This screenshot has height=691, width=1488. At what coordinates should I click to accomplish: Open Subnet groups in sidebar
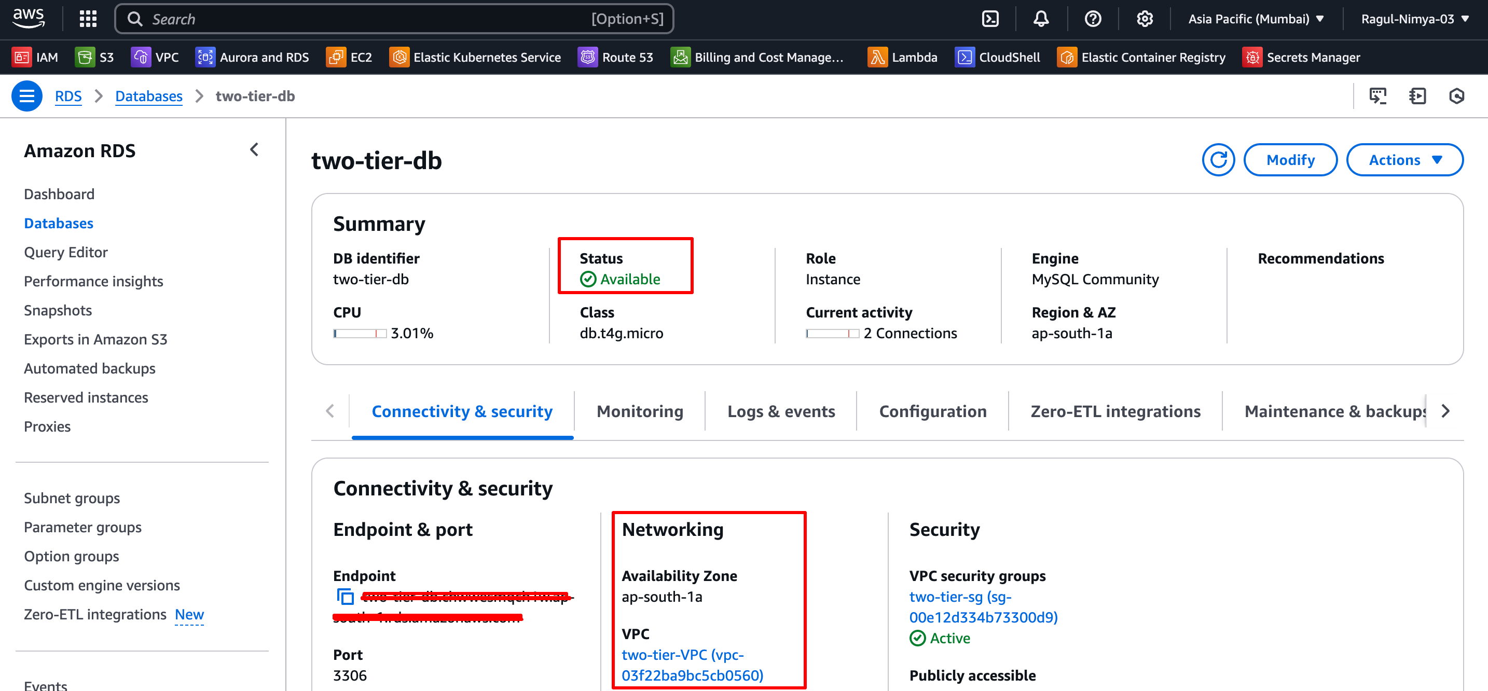tap(72, 498)
